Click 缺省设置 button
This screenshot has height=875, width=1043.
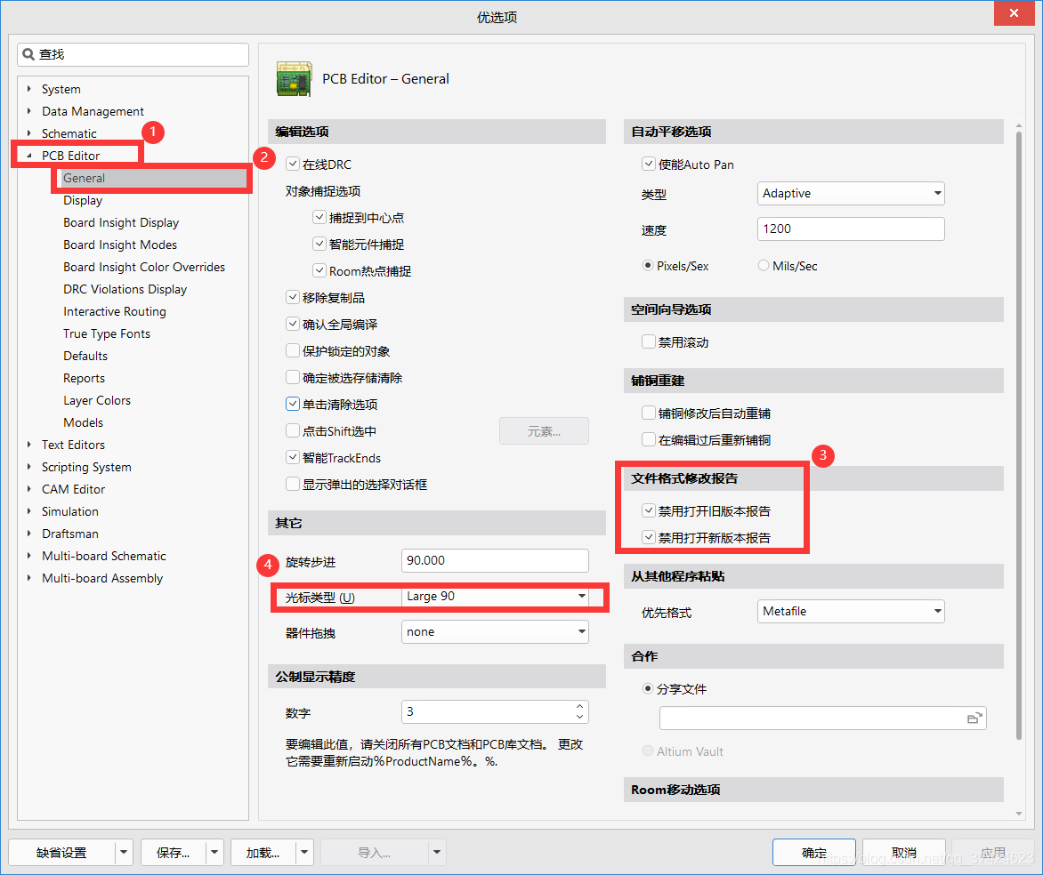[62, 852]
